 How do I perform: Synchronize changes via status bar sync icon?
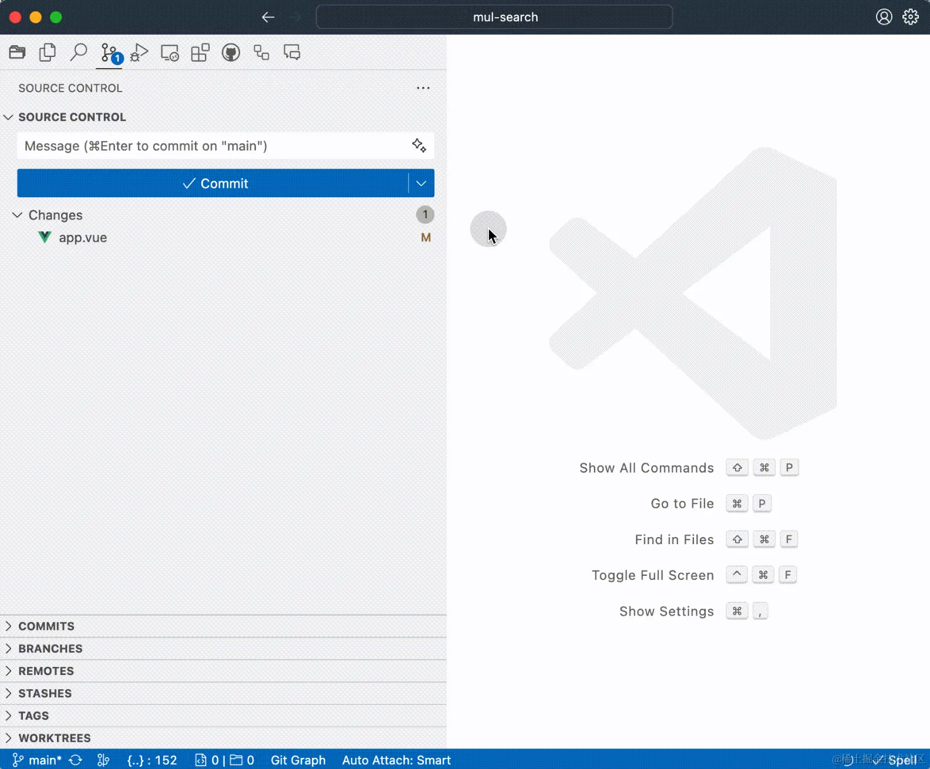[x=76, y=760]
